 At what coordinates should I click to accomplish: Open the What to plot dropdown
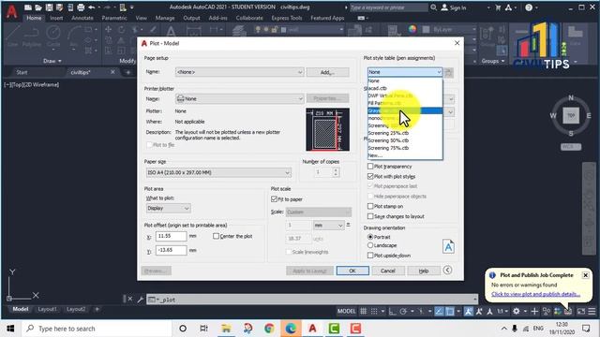(169, 208)
